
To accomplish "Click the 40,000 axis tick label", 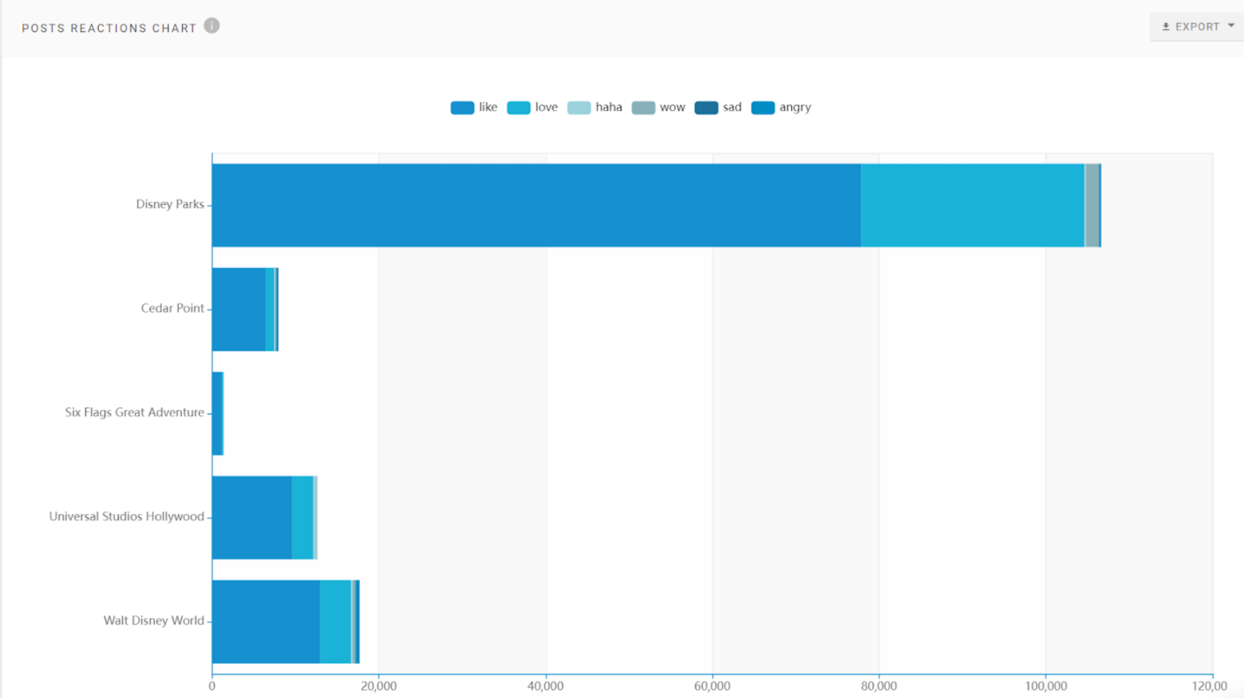I will tap(545, 686).
